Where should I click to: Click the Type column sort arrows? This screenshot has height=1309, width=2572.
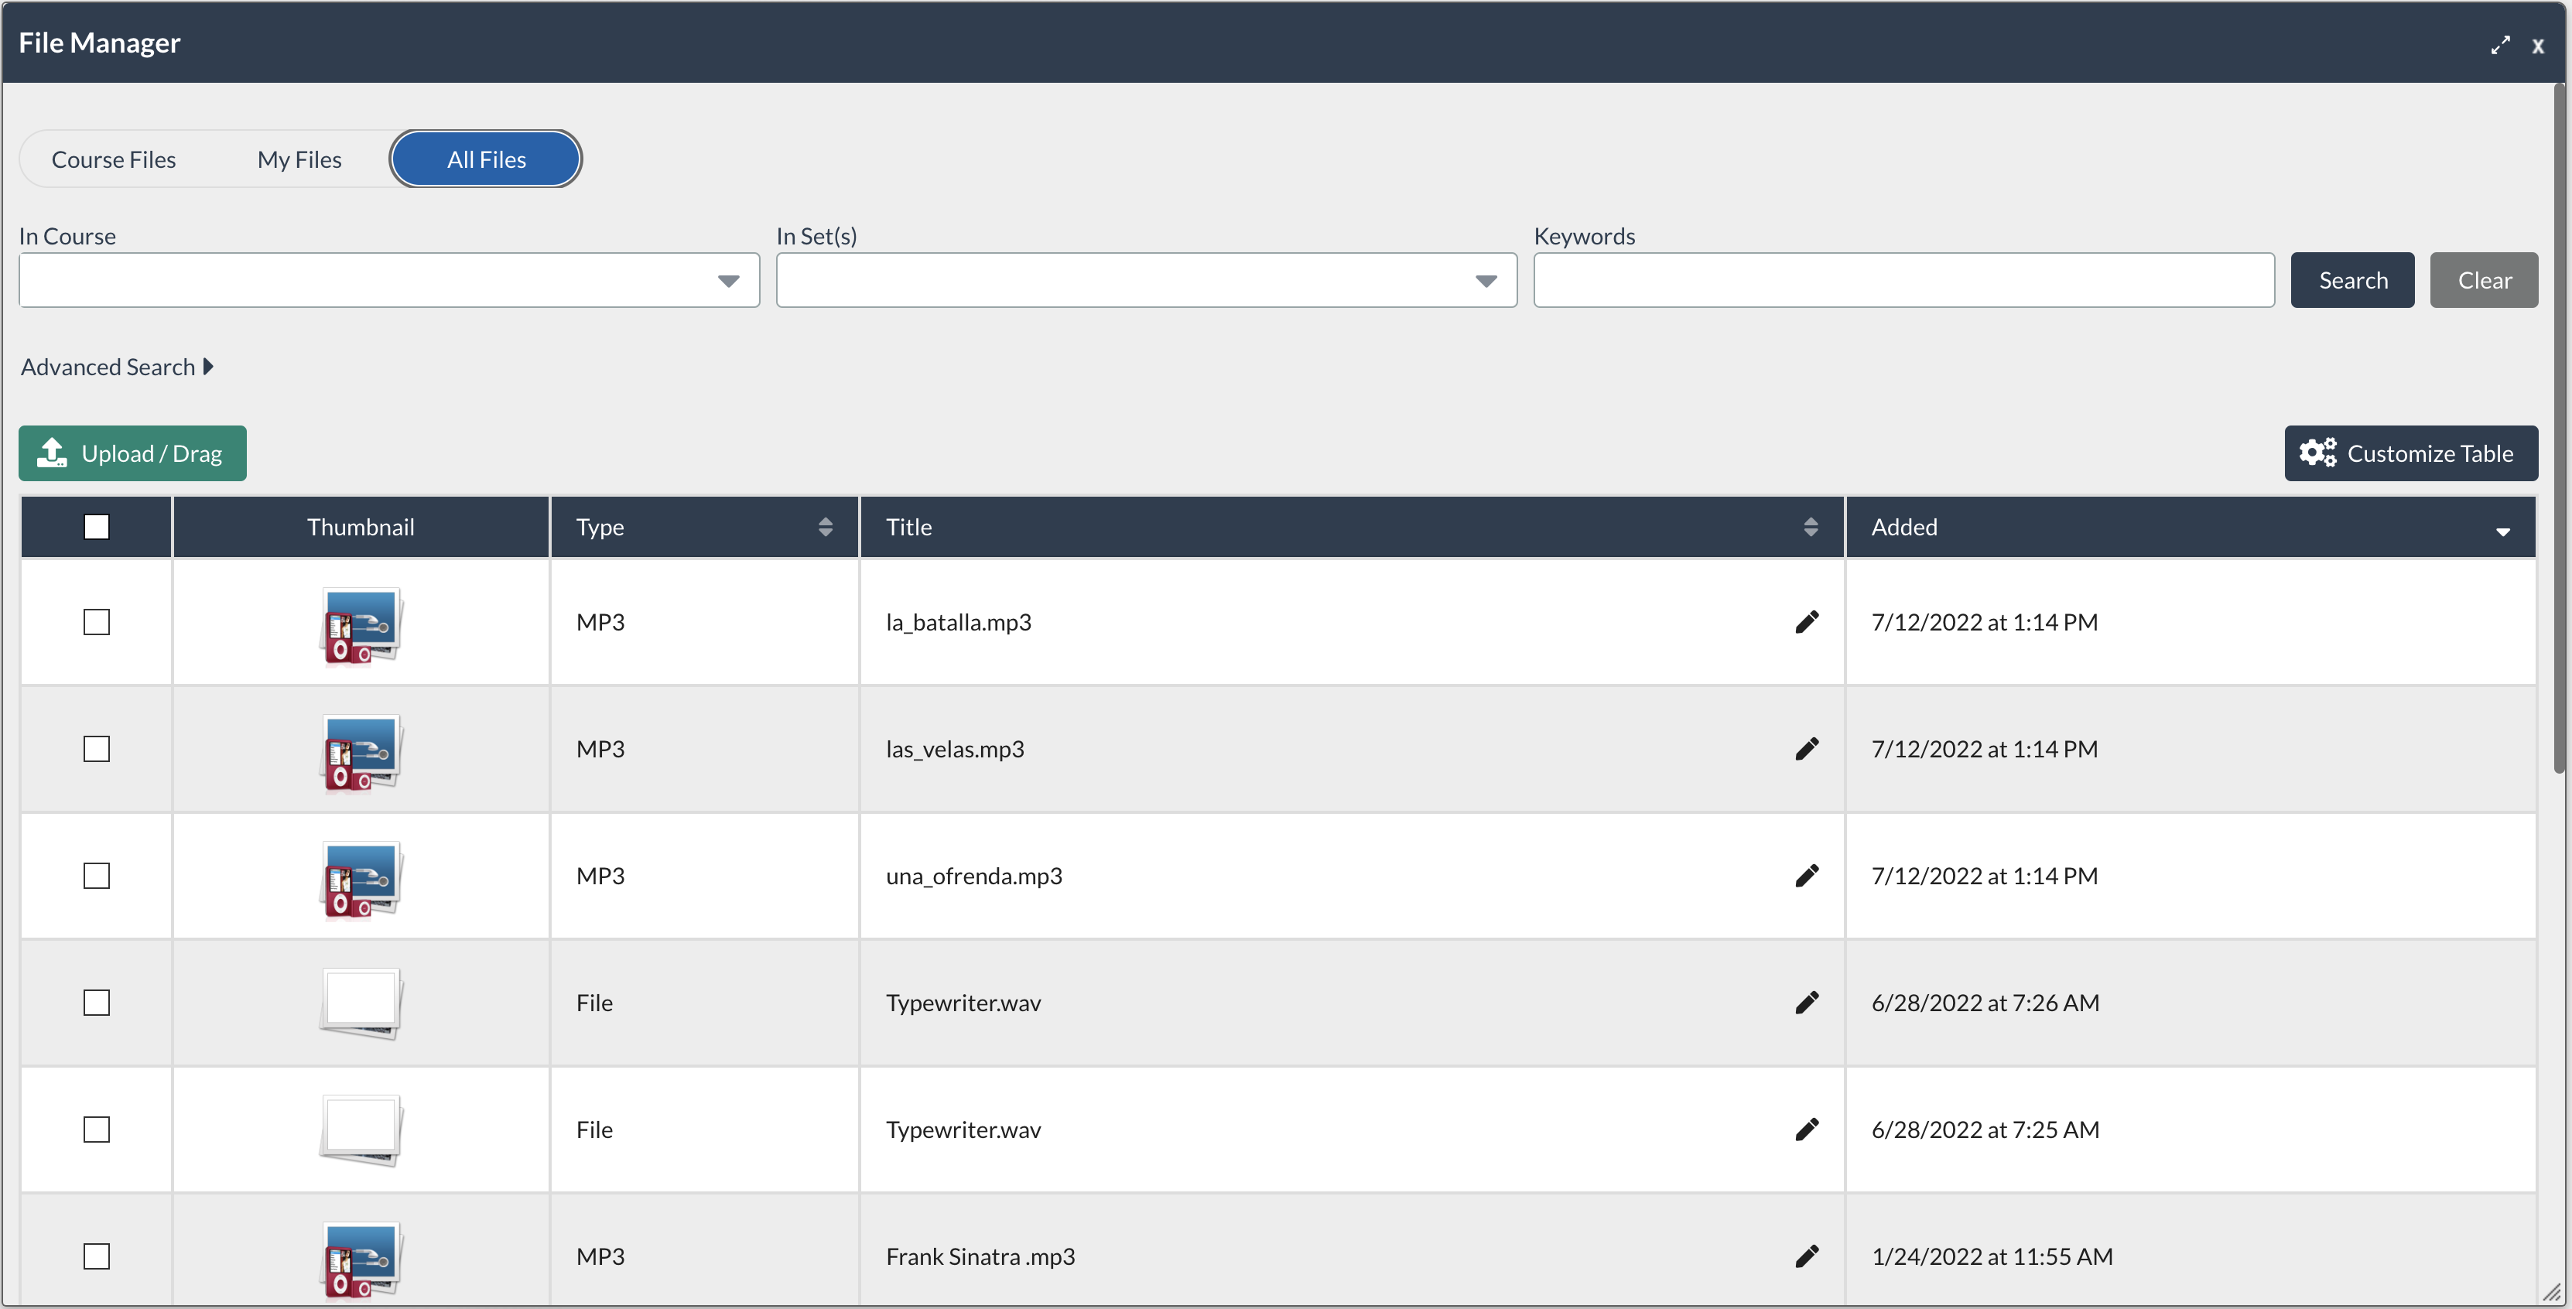click(825, 527)
